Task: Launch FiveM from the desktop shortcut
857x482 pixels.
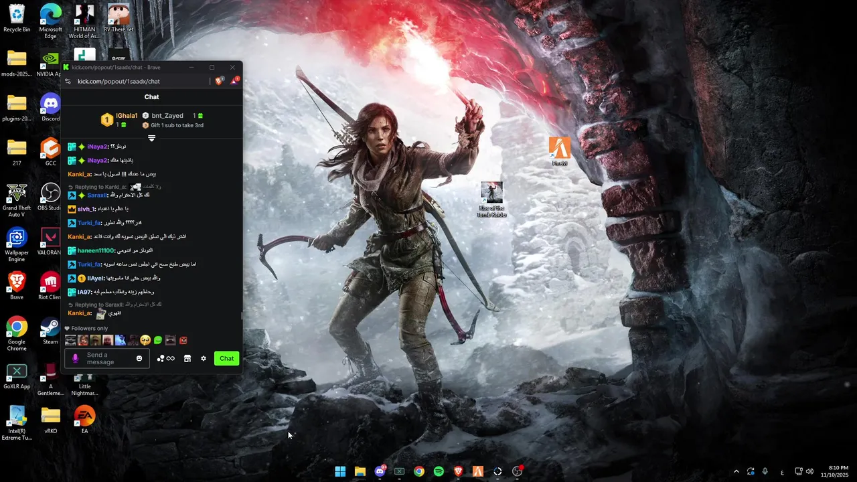Action: pos(560,152)
